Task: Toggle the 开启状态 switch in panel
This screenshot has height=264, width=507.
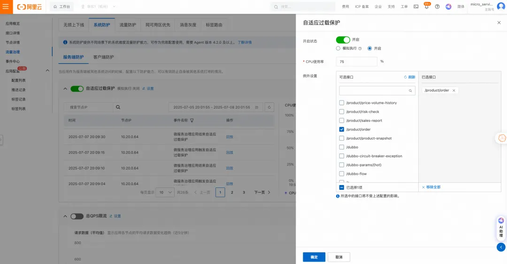Action: click(343, 40)
